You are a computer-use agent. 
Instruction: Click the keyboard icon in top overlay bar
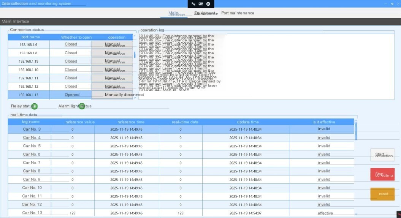(201, 4)
